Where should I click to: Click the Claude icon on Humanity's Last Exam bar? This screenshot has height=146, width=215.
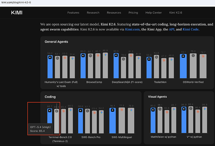click(x=65, y=58)
